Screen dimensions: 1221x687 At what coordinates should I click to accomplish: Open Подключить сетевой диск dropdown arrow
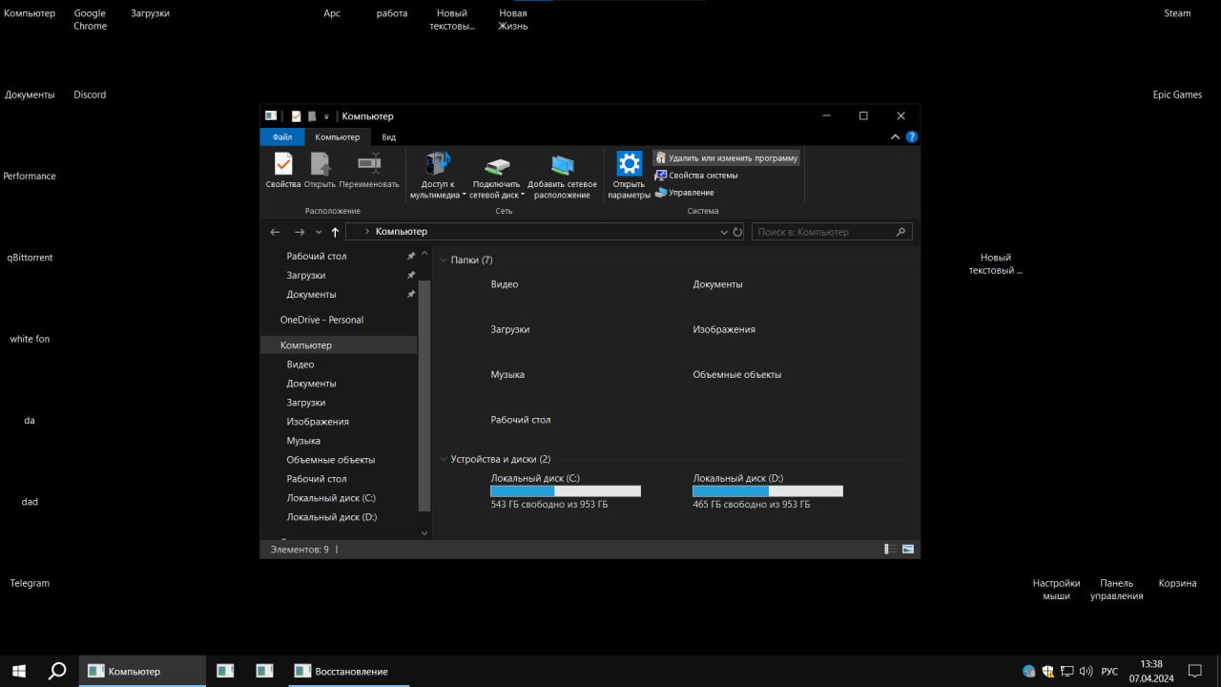click(x=524, y=195)
